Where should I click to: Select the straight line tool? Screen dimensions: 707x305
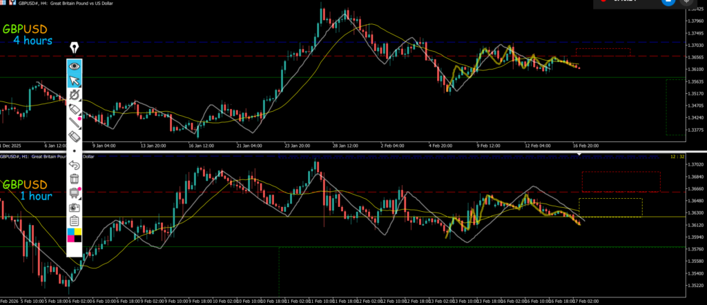pos(75,124)
